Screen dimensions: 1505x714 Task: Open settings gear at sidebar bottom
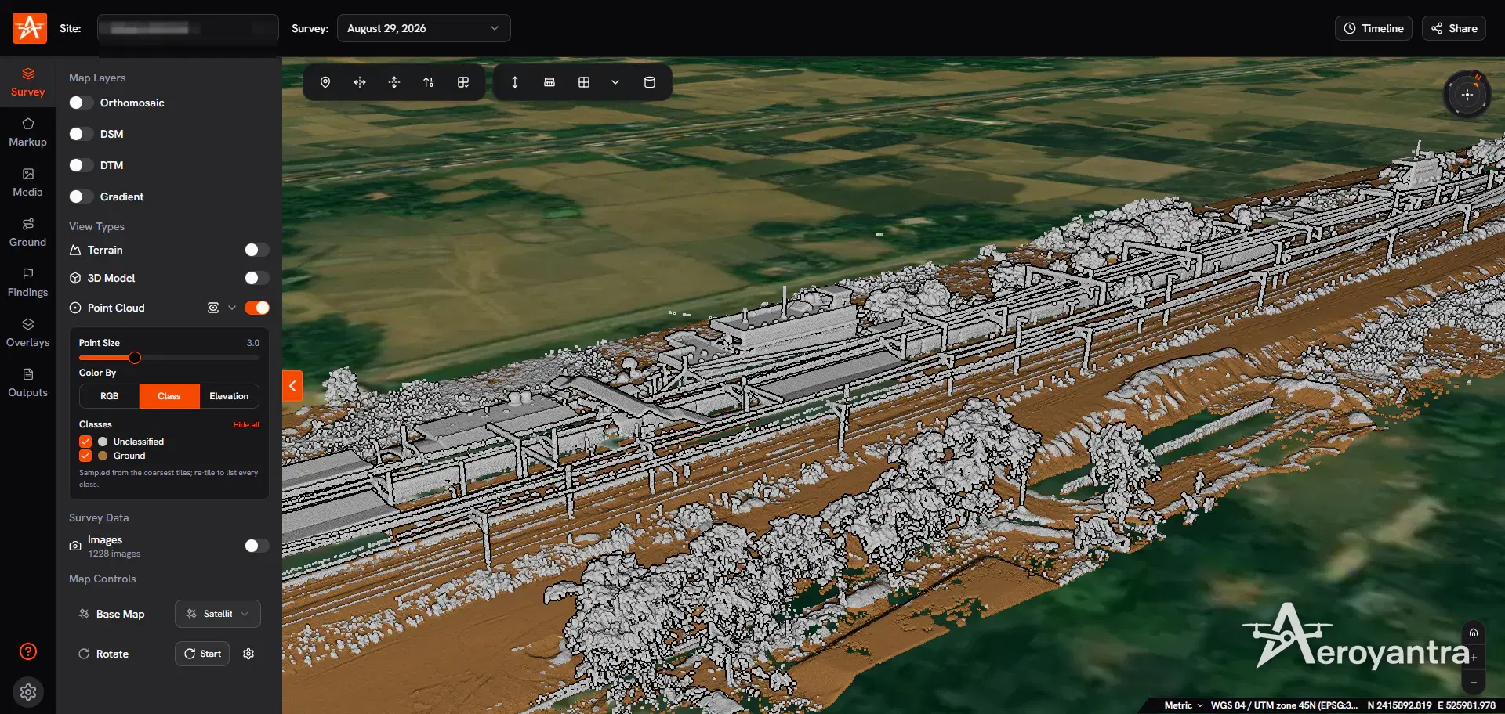pyautogui.click(x=28, y=692)
